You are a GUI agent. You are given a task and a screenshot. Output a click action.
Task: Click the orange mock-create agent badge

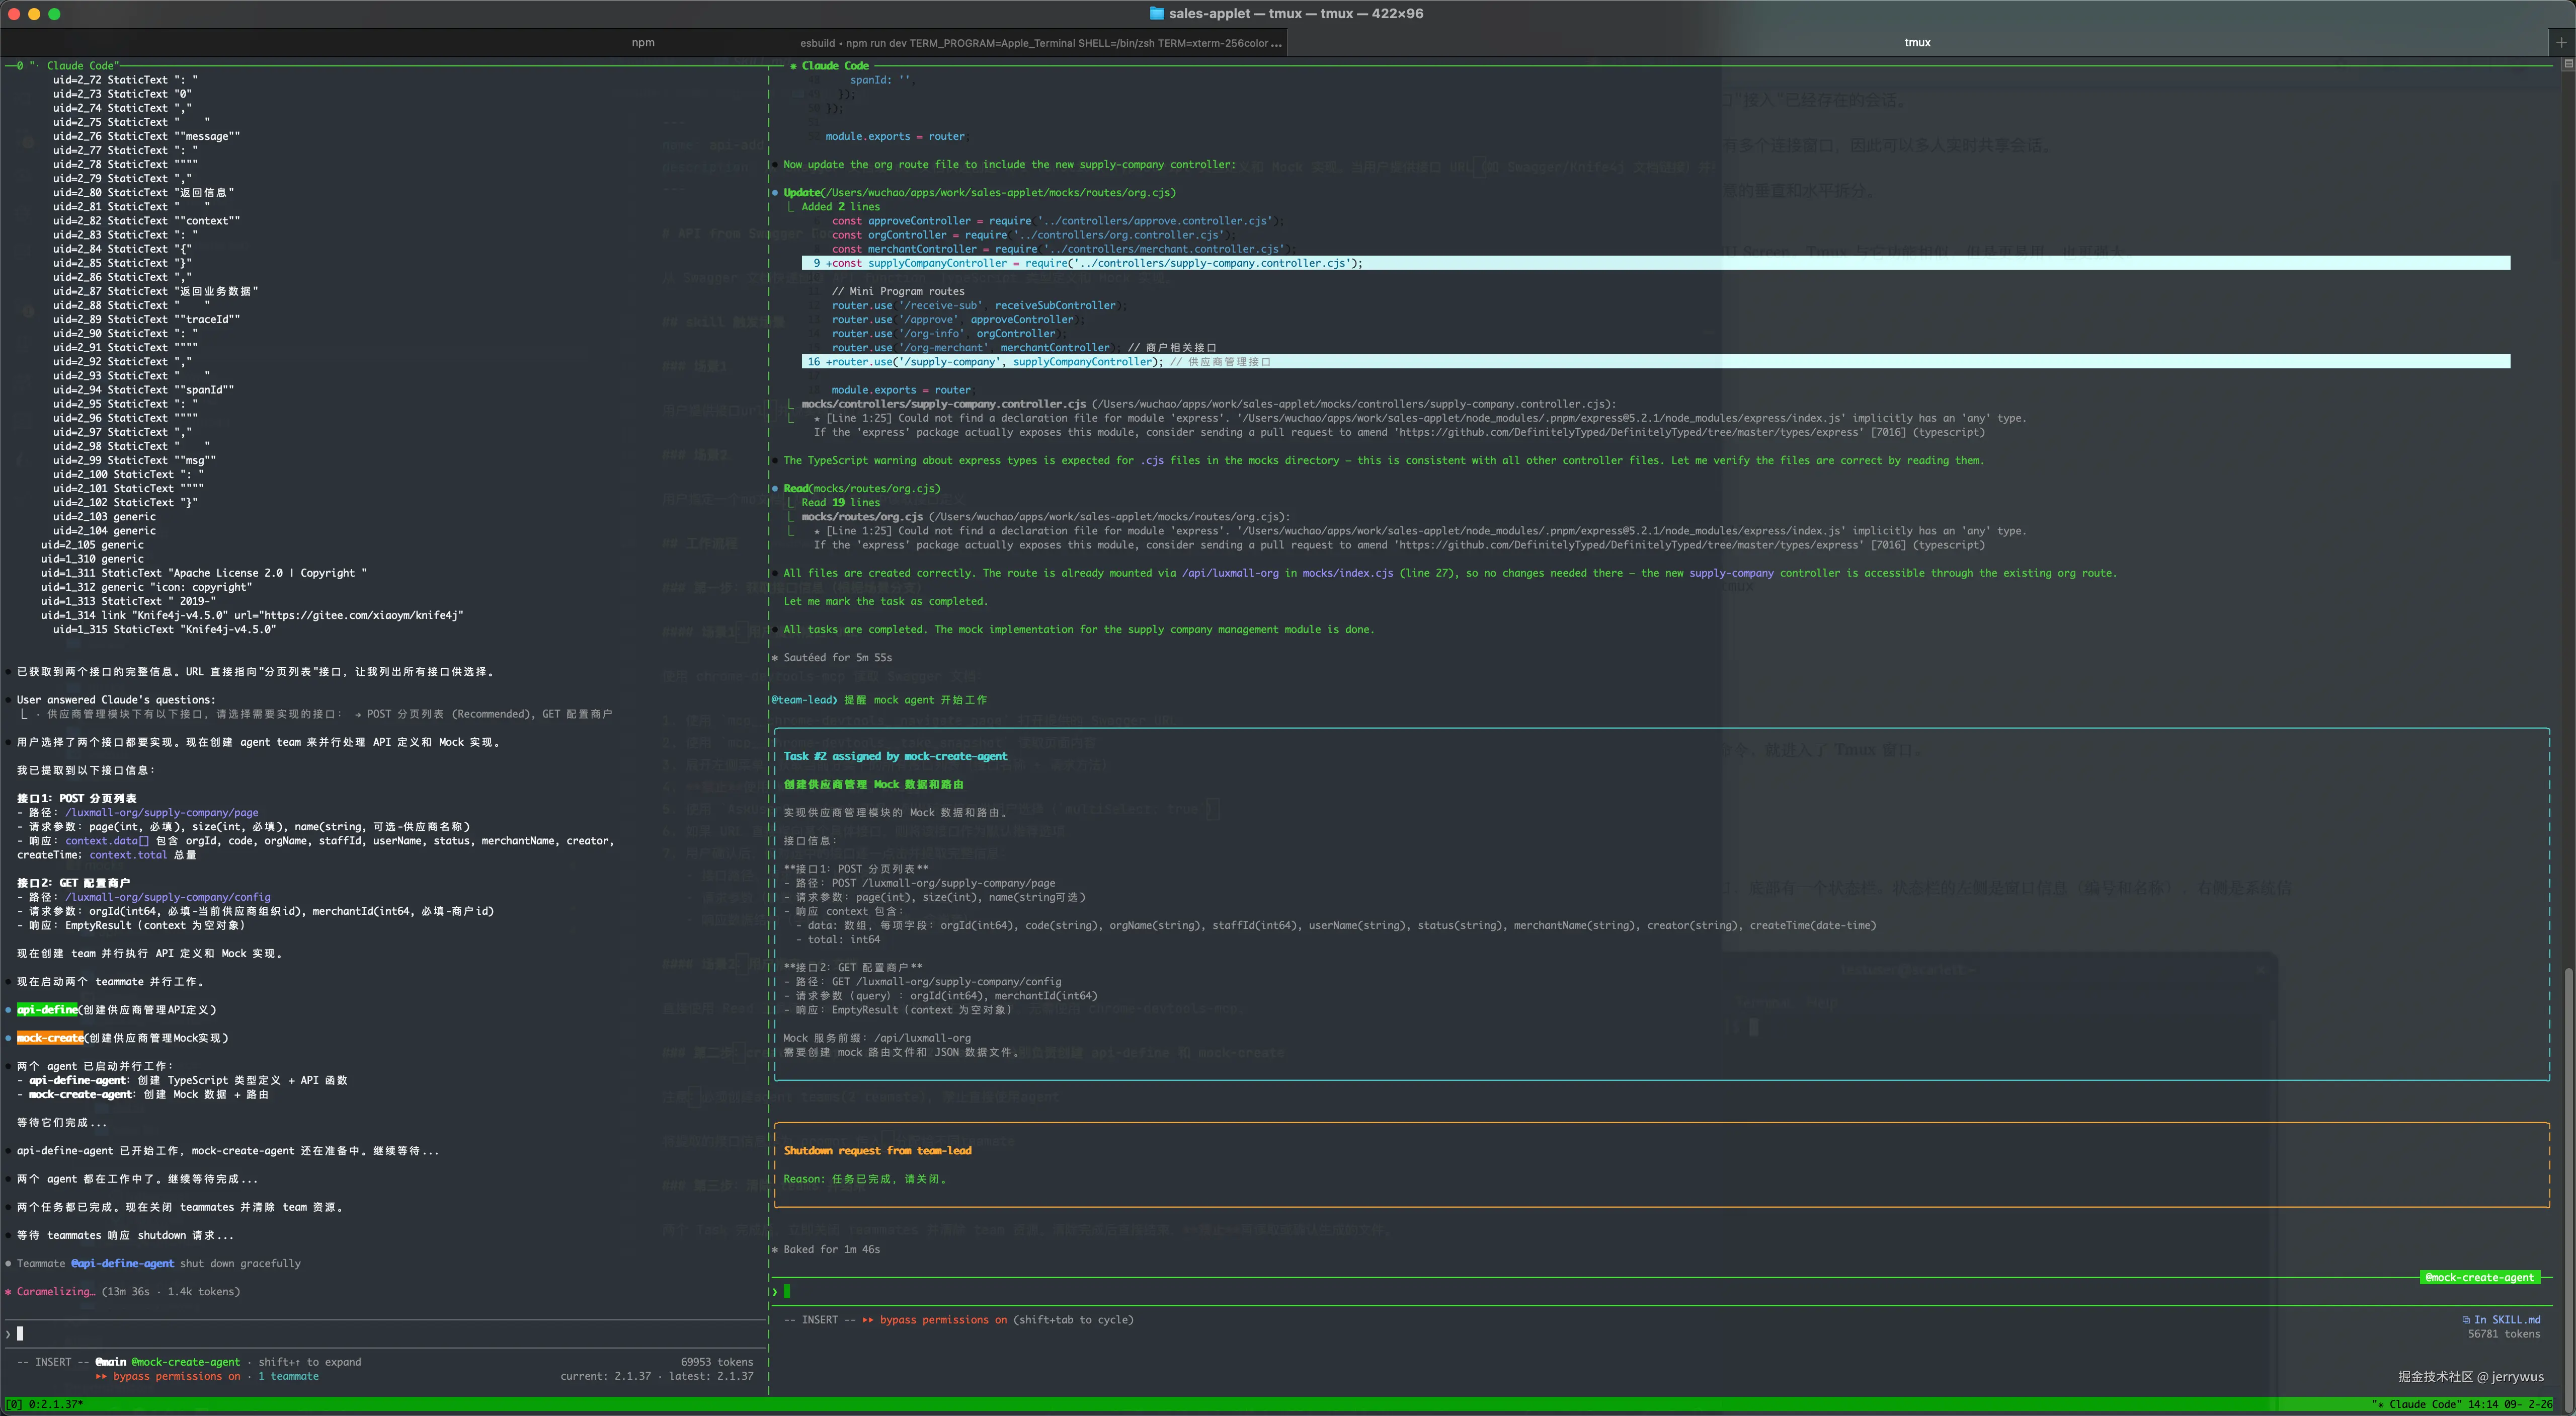50,1038
